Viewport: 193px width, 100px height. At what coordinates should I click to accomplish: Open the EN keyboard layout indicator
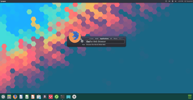tap(169, 1)
